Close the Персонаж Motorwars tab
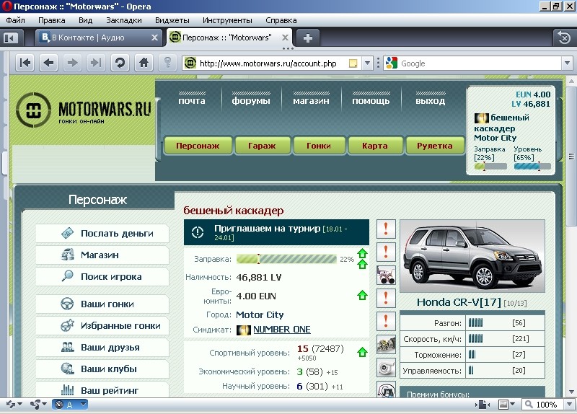The width and height of the screenshot is (577, 414). [285, 38]
